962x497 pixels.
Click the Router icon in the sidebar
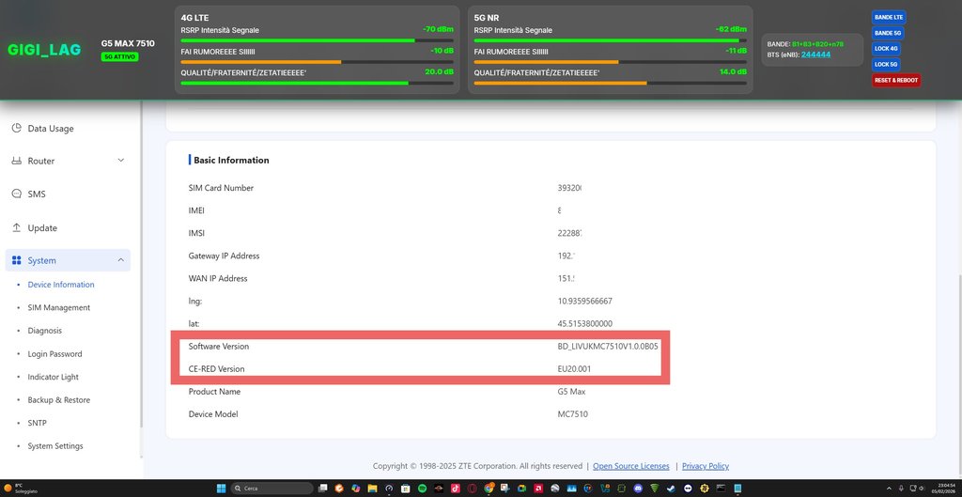tap(17, 162)
